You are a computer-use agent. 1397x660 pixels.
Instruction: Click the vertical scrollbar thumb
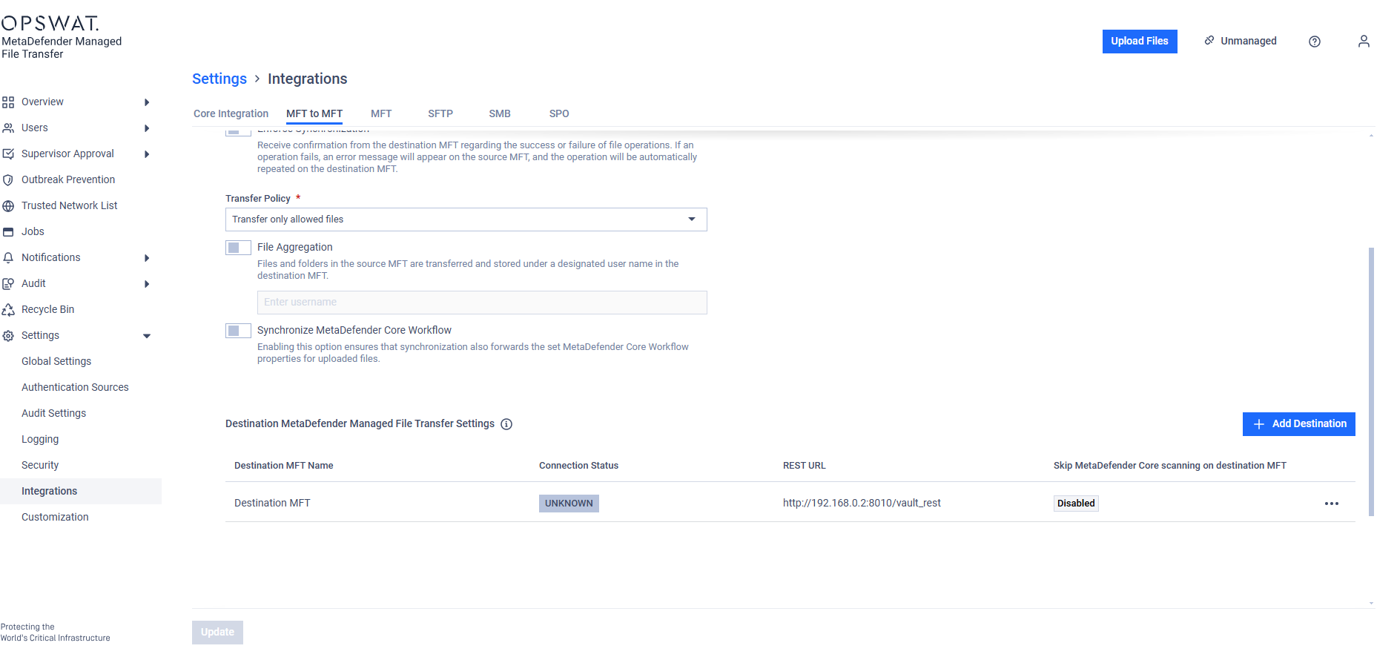click(x=1371, y=381)
